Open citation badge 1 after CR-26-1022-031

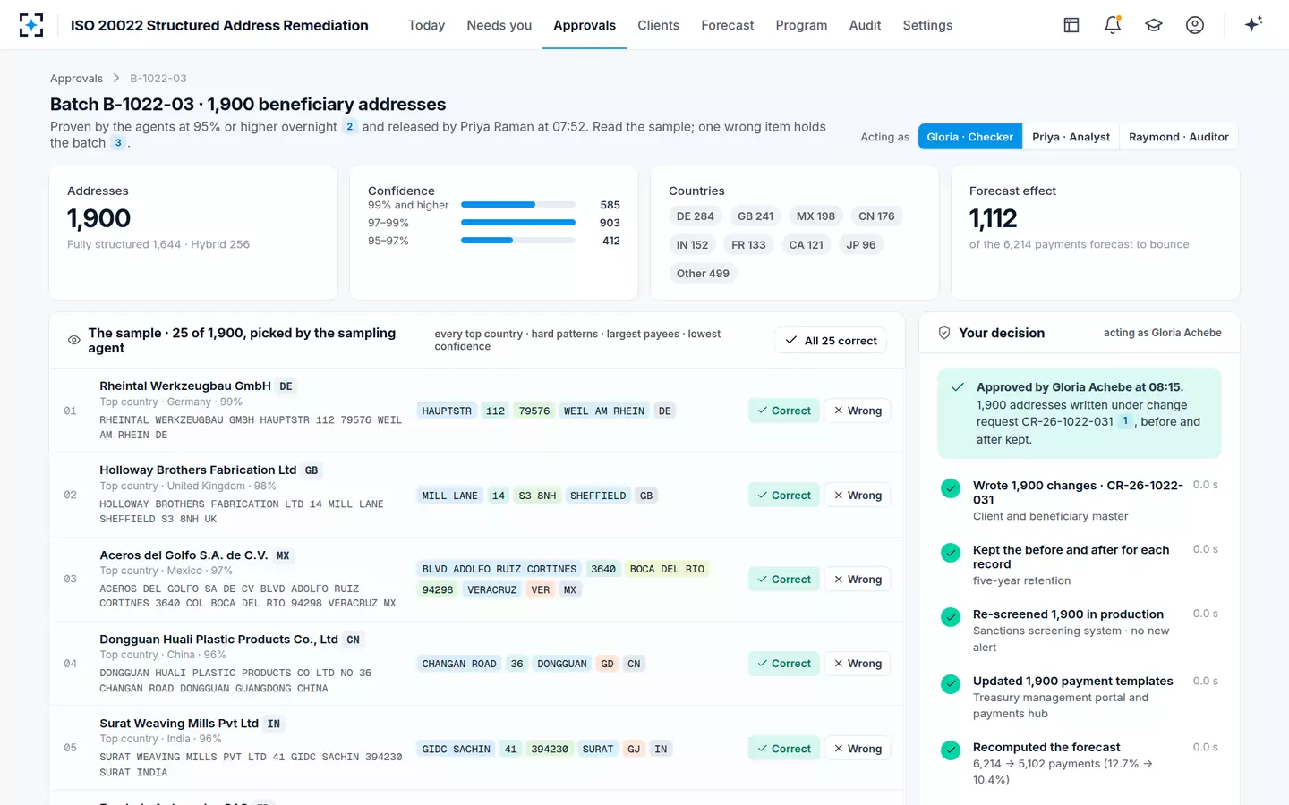click(x=1125, y=421)
